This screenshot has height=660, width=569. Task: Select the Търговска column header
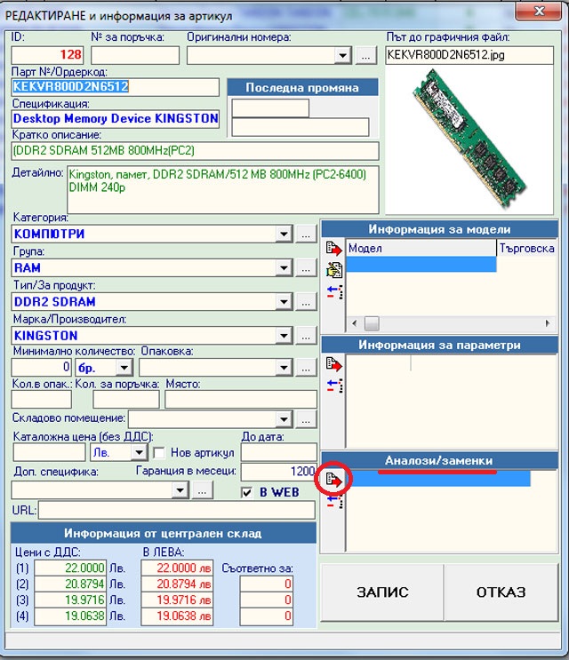point(527,249)
